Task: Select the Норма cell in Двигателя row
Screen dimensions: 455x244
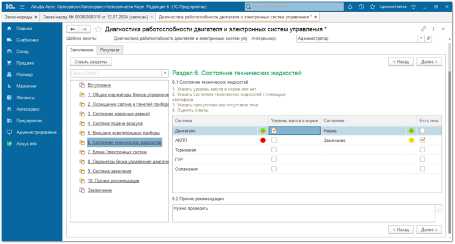Action: point(363,131)
